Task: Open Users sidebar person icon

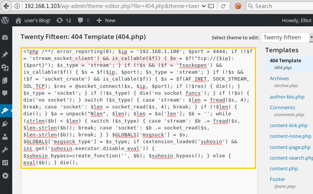Action: coord(5,137)
